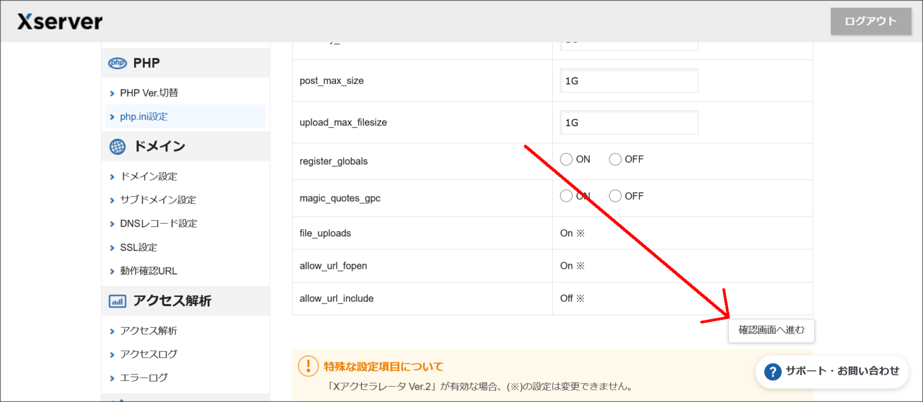
Task: Click the question mark support icon
Action: [x=772, y=371]
